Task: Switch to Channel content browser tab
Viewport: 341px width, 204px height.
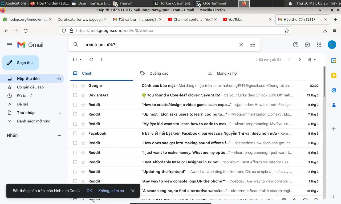Action: (192, 19)
